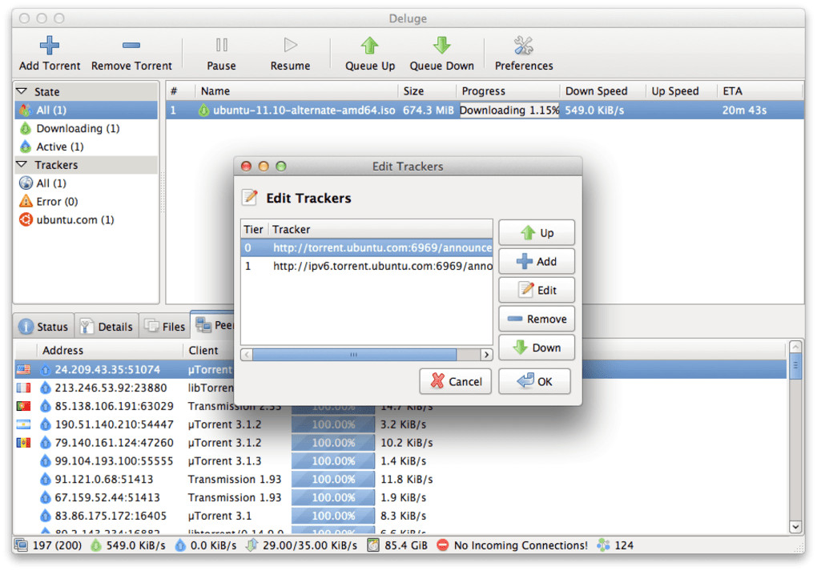Select tier 1 ipv6.torrent.ubuntu.com tracker row
This screenshot has width=817, height=571.
coord(366,266)
